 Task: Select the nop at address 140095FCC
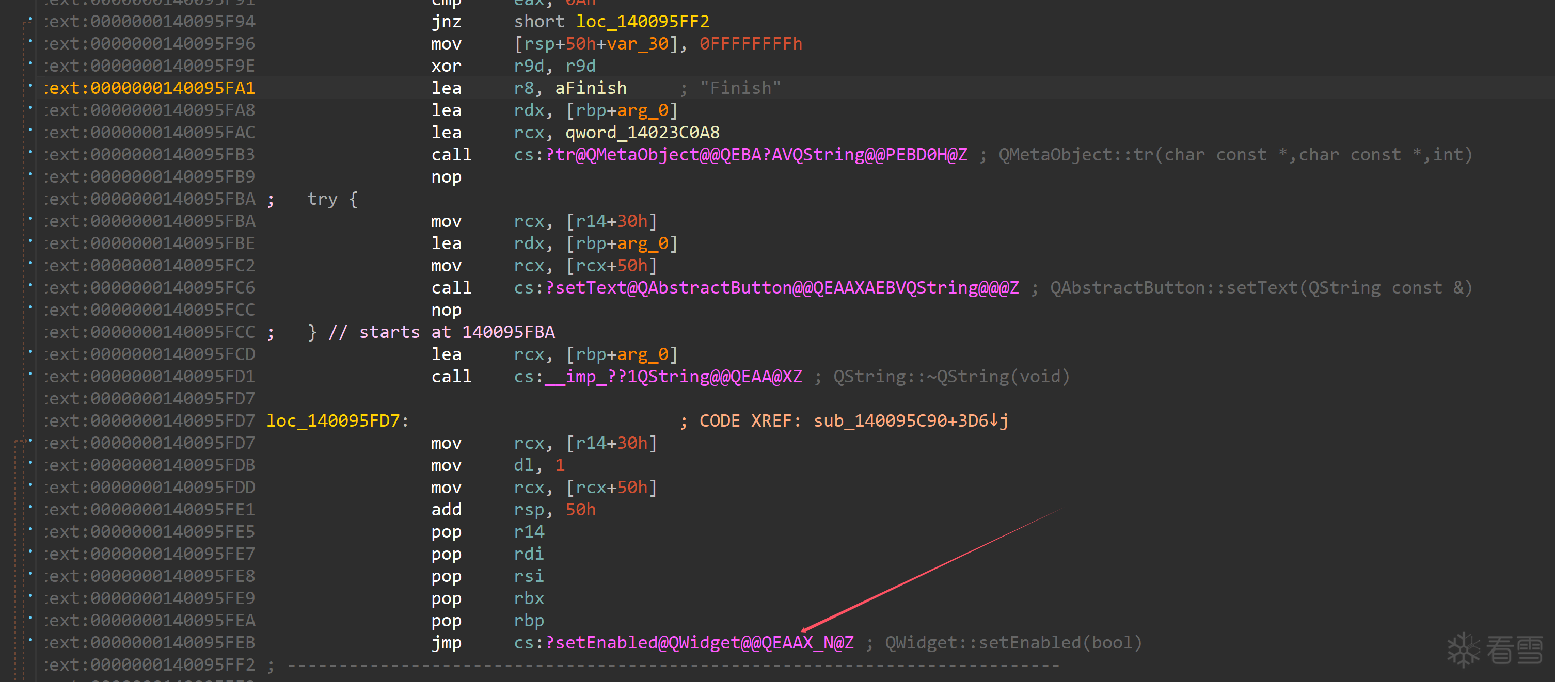point(446,311)
